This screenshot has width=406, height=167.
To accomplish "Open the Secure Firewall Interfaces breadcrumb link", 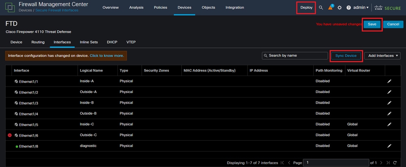I will click(x=57, y=10).
